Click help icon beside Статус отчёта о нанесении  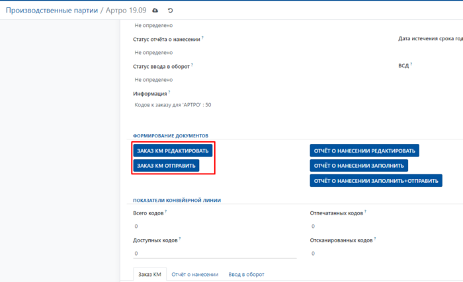pos(202,38)
